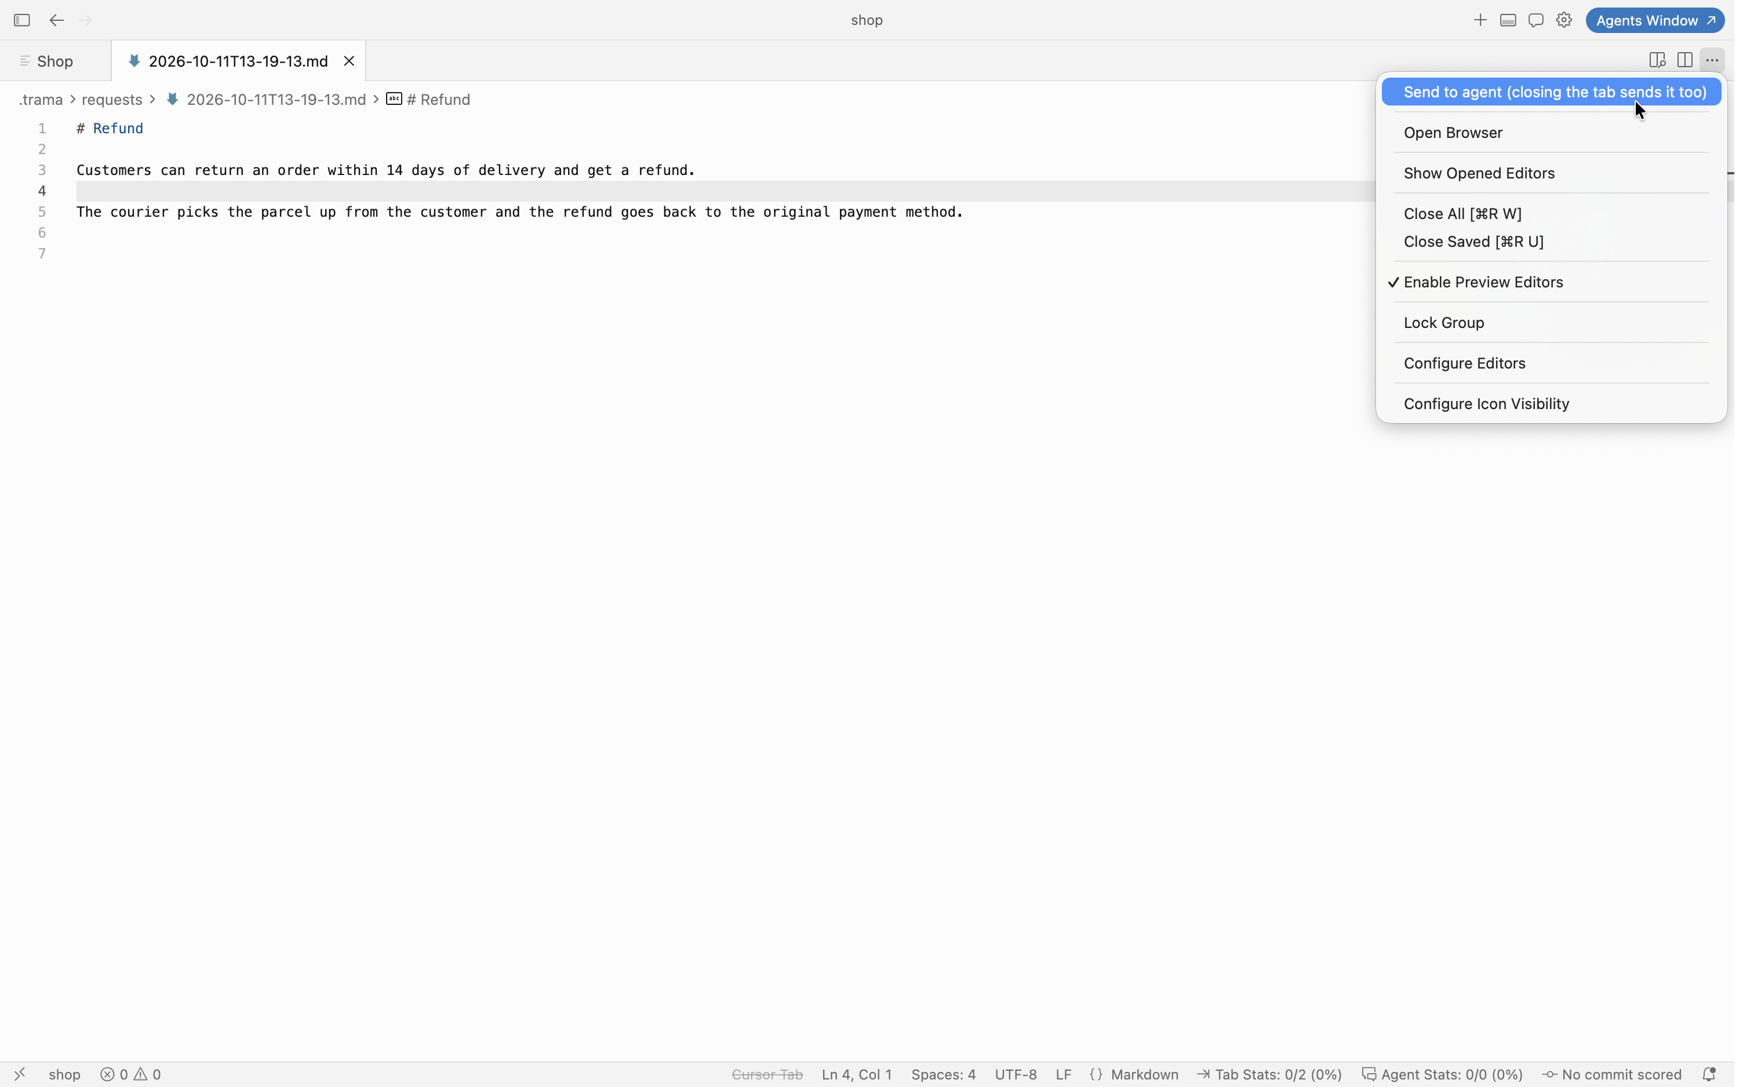Choose Send to agent menu item
Image resolution: width=1754 pixels, height=1087 pixels.
point(1551,92)
